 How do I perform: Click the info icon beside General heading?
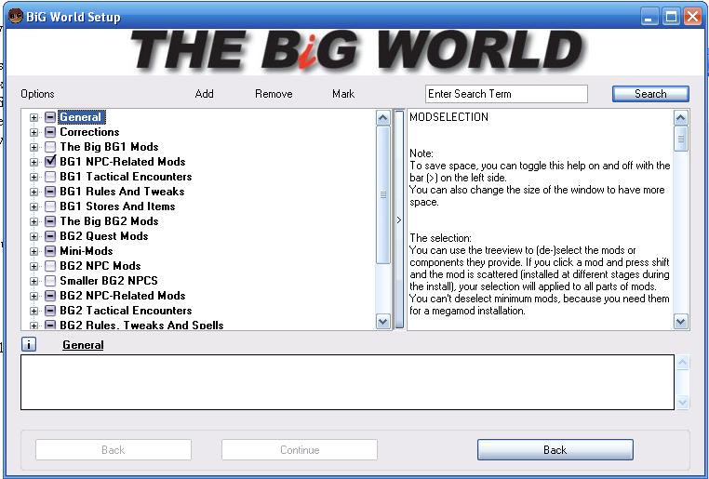click(x=29, y=345)
